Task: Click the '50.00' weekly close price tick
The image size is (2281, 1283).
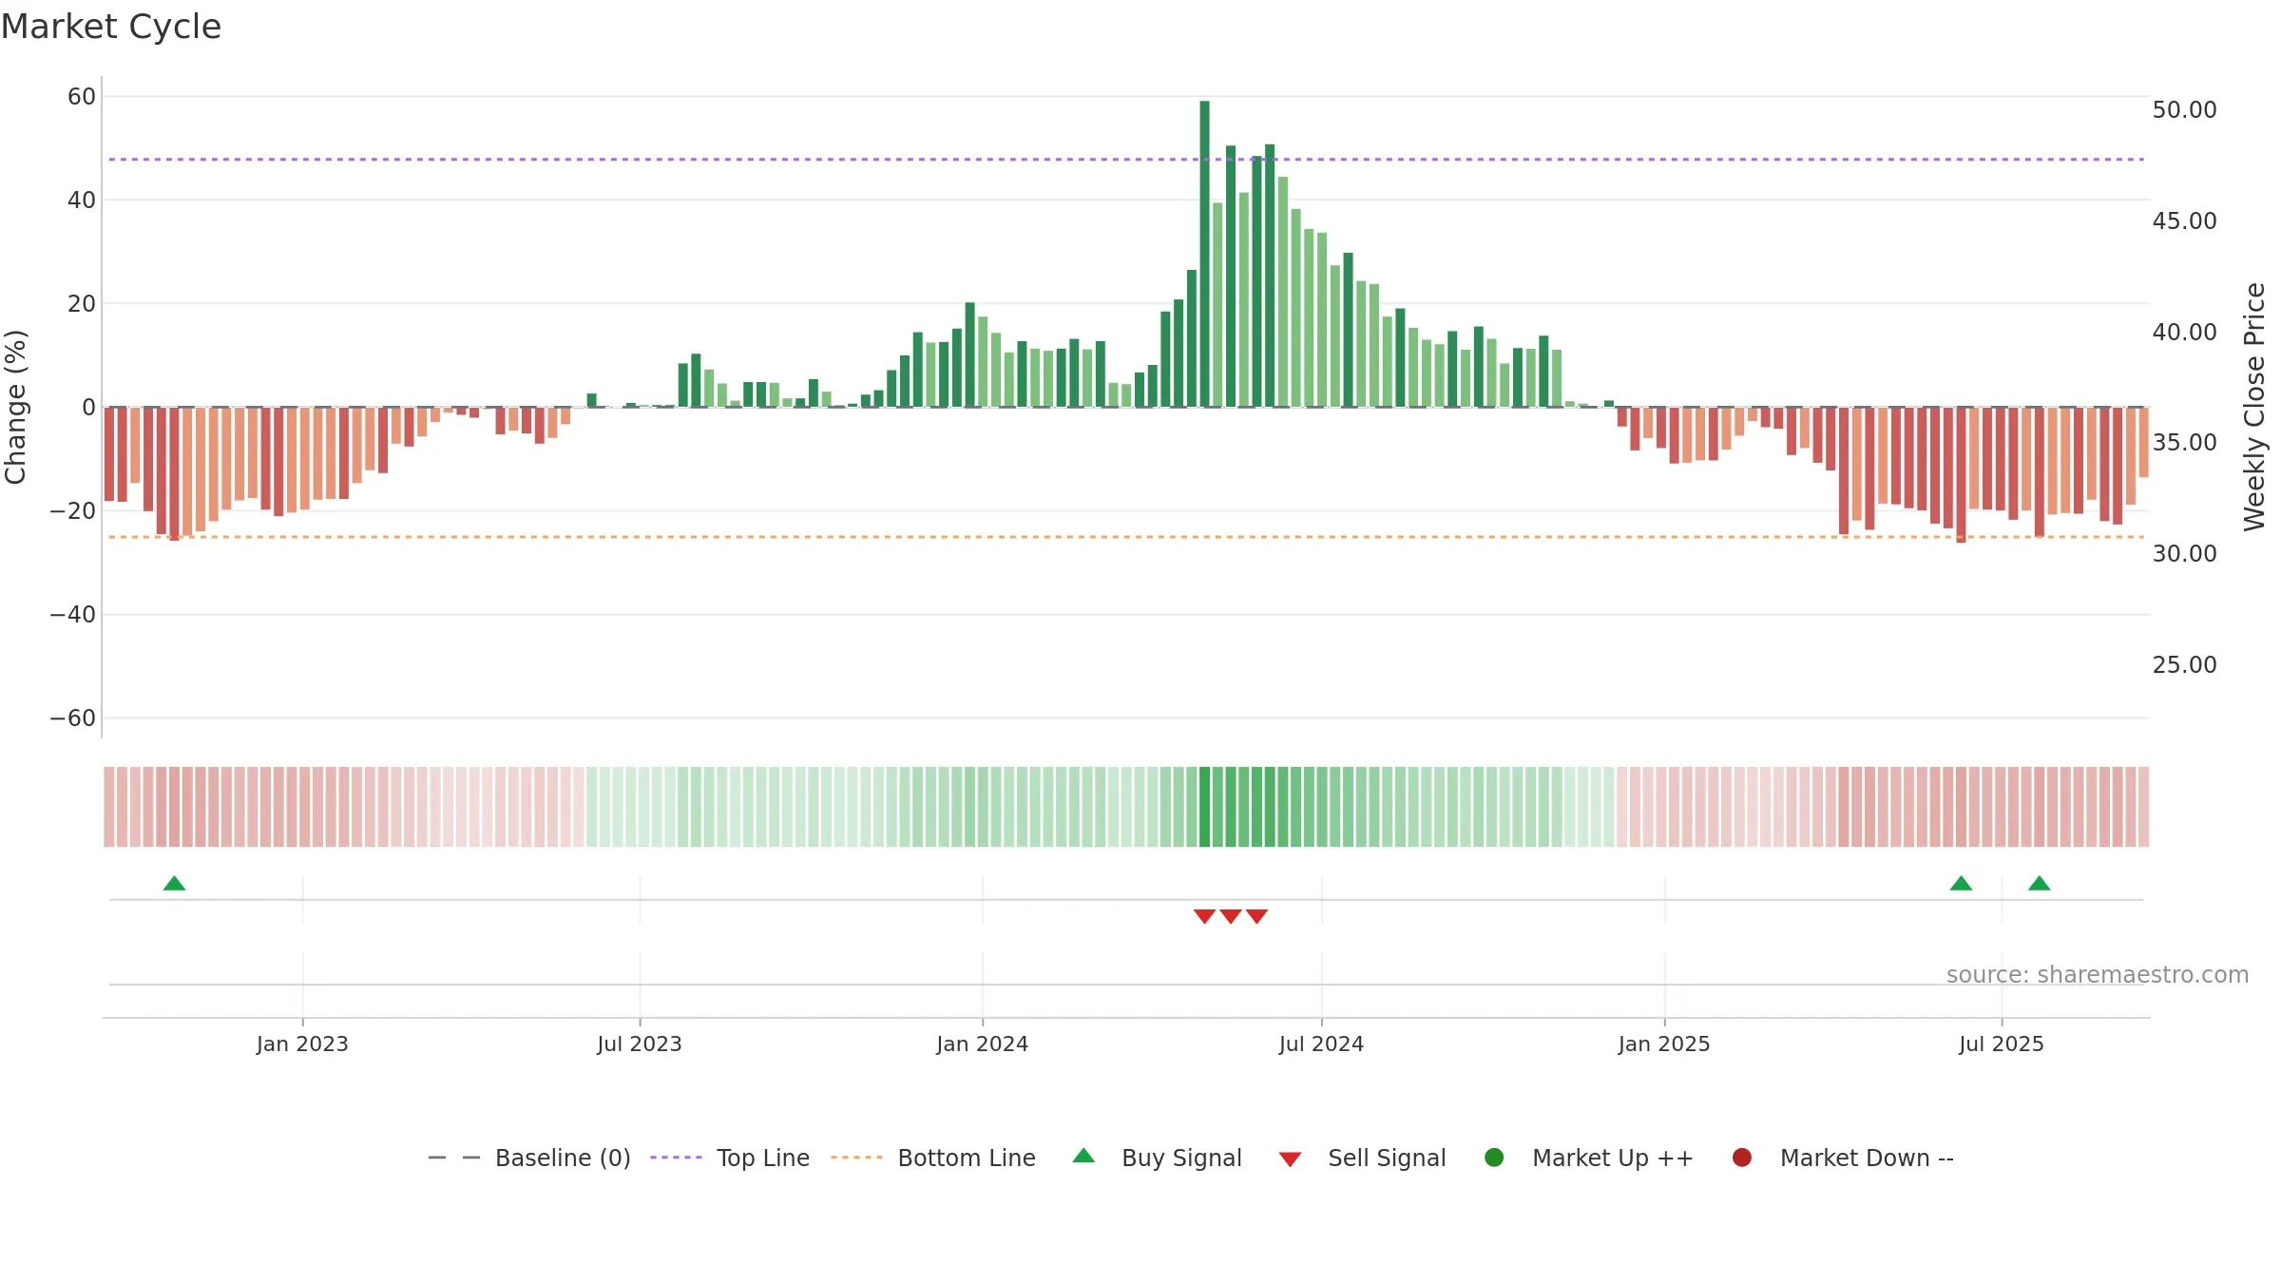Action: pyautogui.click(x=2184, y=110)
